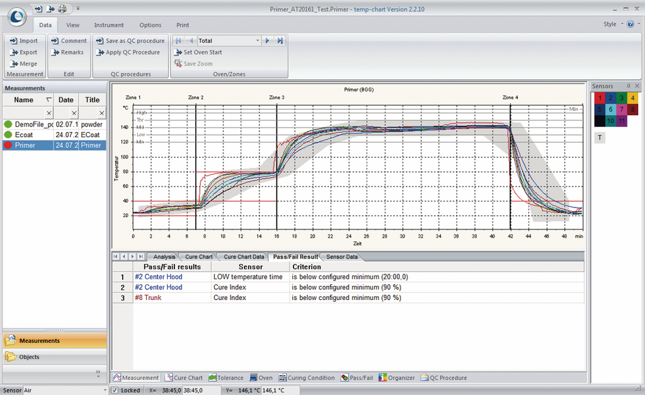Click the quick access import icon
Viewport: 645px width, 395px height.
tap(38, 9)
